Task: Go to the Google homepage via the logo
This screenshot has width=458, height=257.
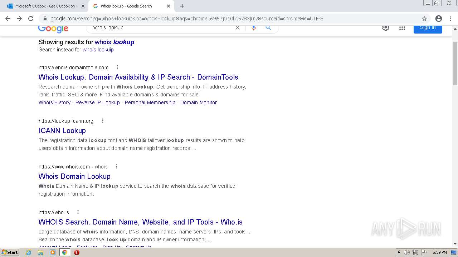Action: click(x=53, y=29)
